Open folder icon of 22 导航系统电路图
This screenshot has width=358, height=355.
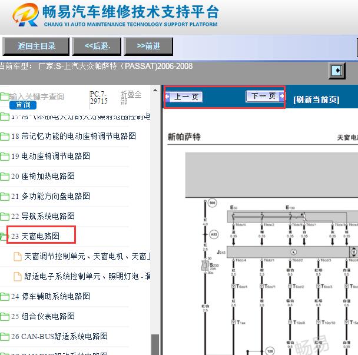pyautogui.click(x=5, y=217)
